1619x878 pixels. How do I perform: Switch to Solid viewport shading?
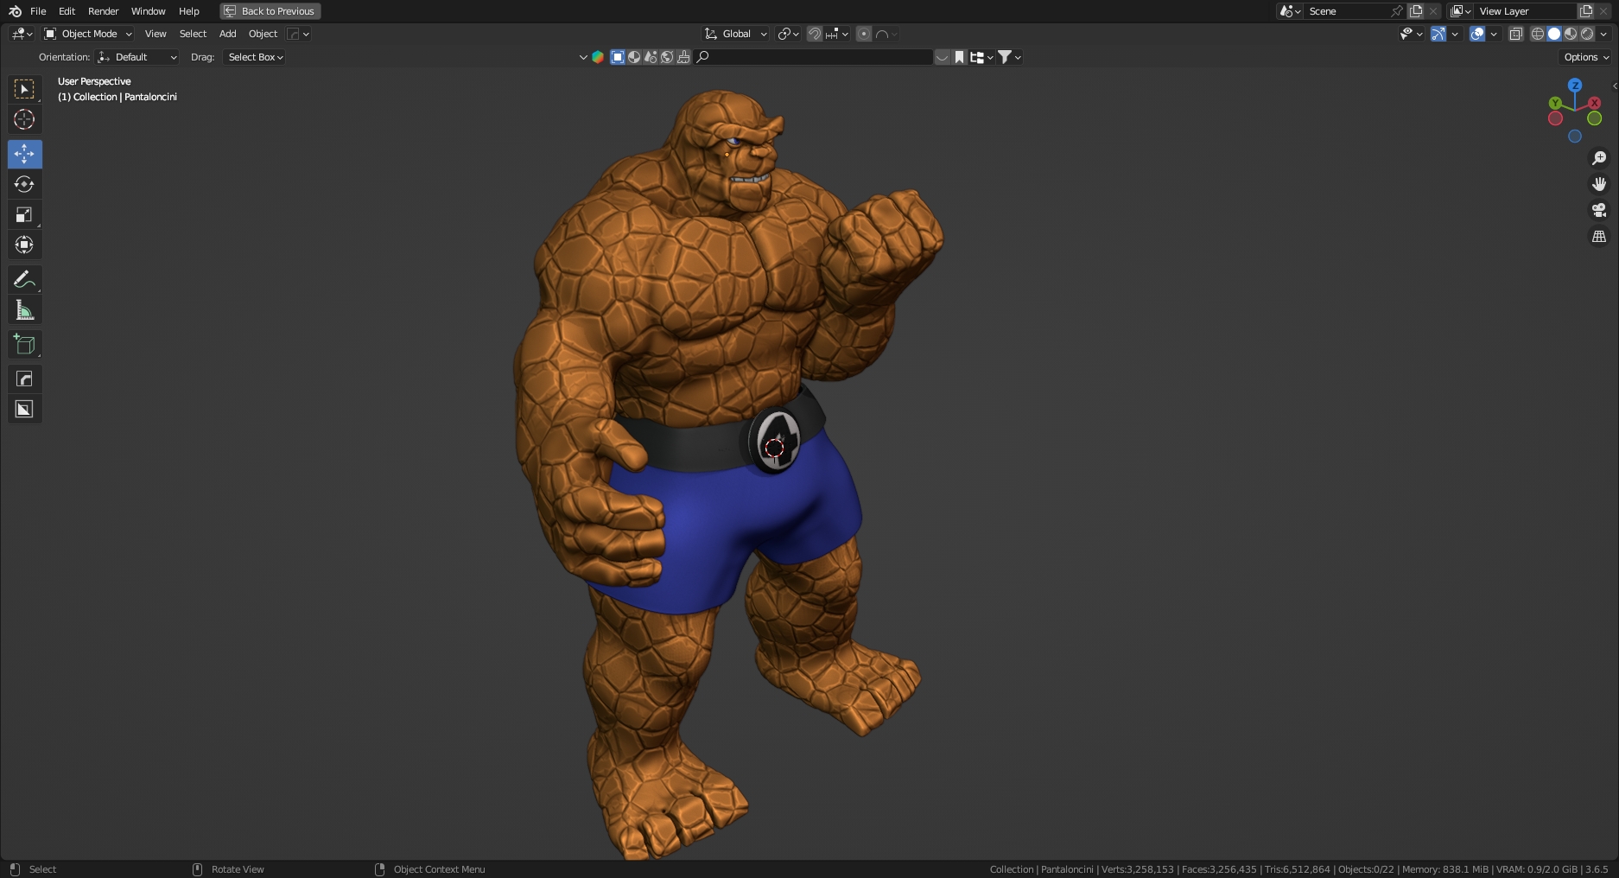pyautogui.click(x=1554, y=34)
